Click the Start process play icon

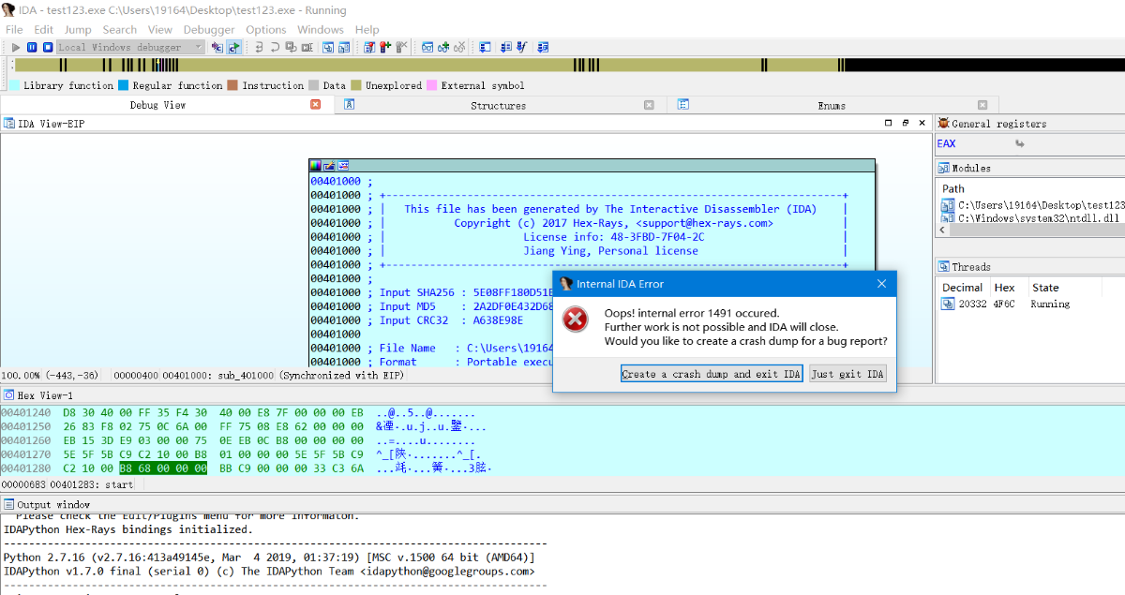(x=16, y=47)
